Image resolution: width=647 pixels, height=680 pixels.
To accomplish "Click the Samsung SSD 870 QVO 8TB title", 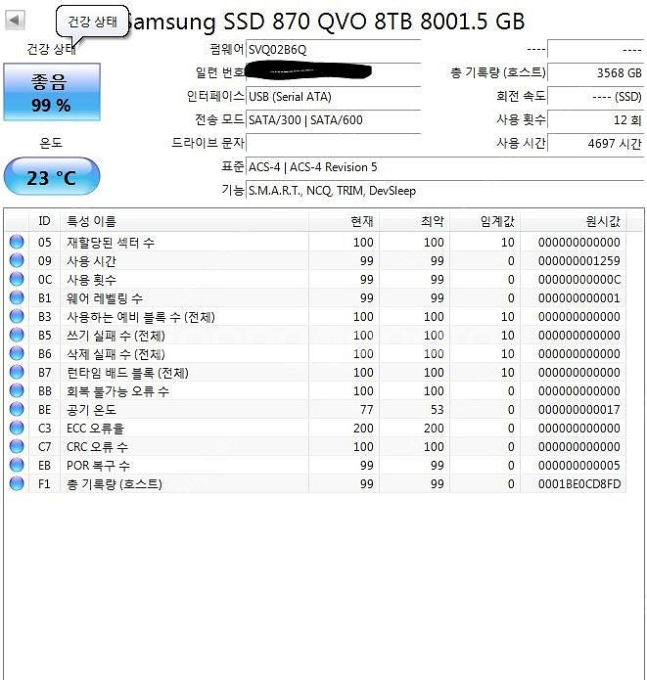I will click(326, 22).
